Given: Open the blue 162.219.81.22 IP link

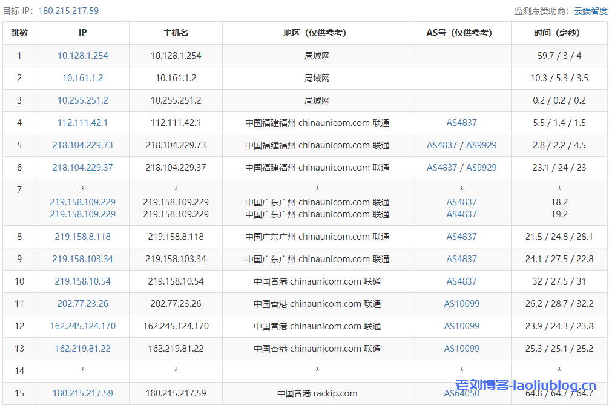Looking at the screenshot, I should coord(82,349).
